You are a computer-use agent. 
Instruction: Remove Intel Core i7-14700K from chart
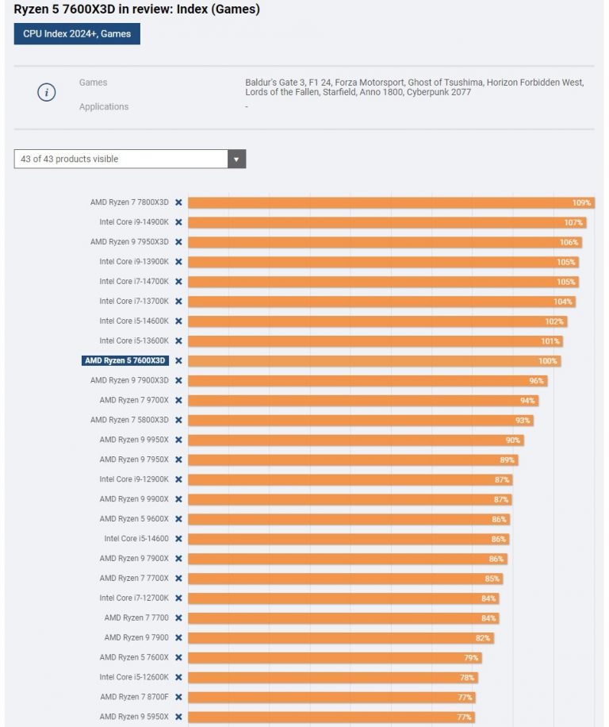point(178,282)
